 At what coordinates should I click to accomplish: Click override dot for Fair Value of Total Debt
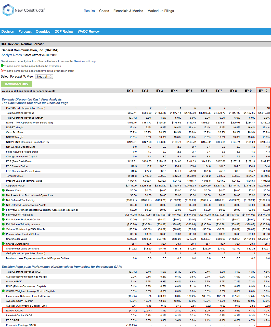click(x=3, y=215)
